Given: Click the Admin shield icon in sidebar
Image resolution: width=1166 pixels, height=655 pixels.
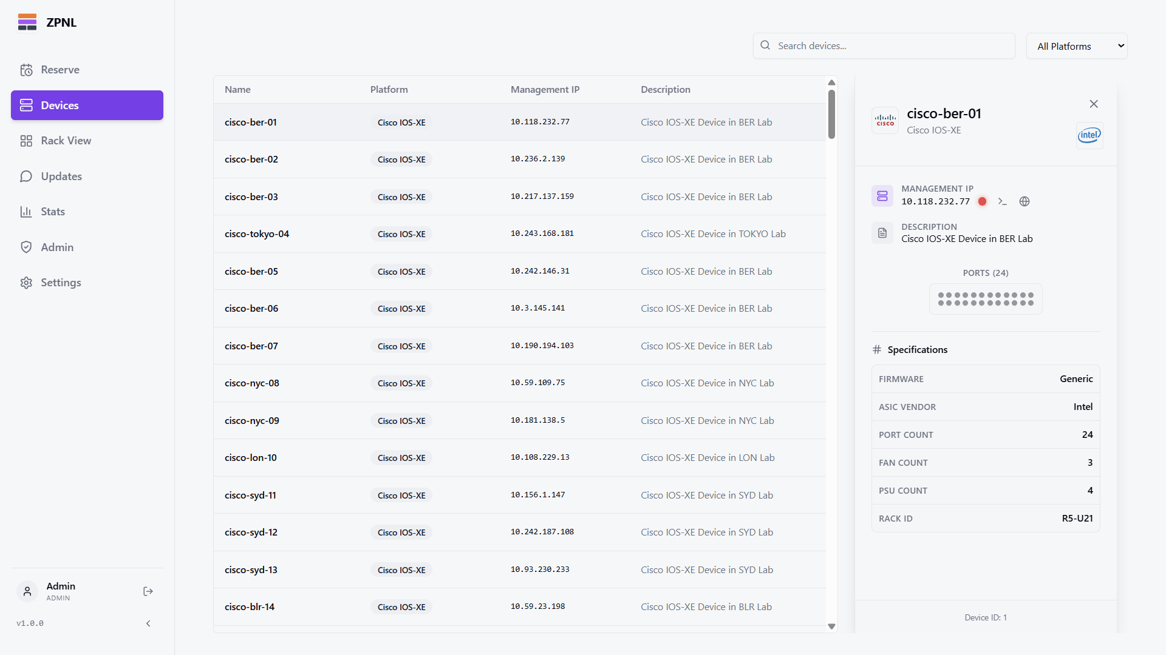Looking at the screenshot, I should coord(27,247).
